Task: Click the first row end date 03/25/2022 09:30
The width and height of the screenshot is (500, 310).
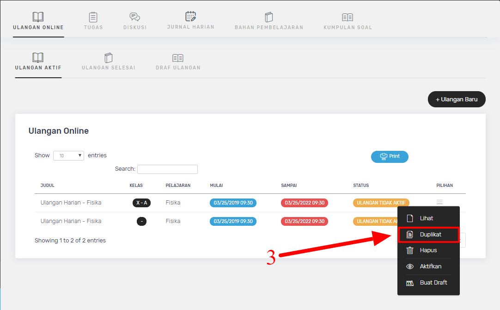Action: 305,203
